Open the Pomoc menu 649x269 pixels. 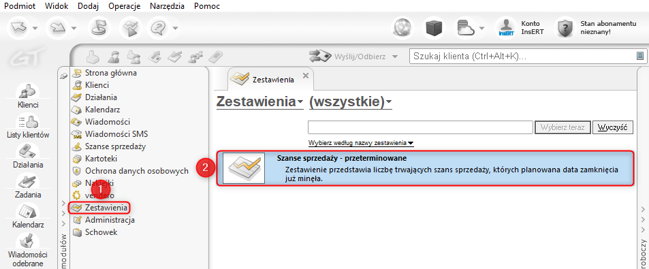207,6
